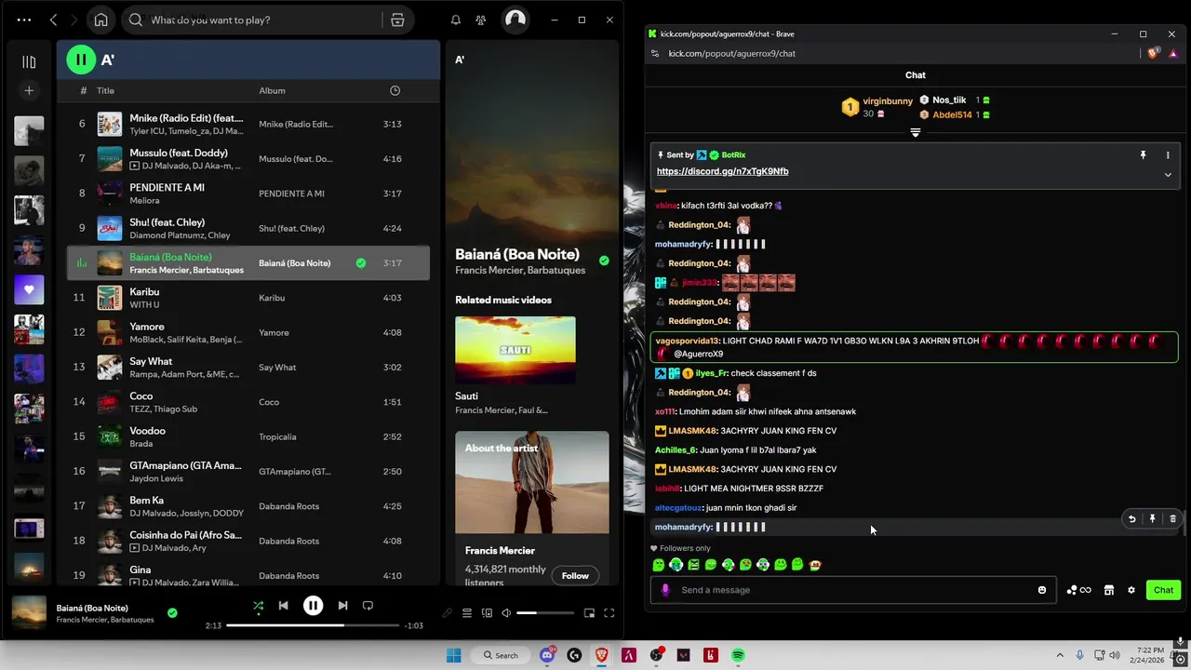Sort tracks by duration clock icon
Screen dimensions: 1191x670
click(395, 90)
